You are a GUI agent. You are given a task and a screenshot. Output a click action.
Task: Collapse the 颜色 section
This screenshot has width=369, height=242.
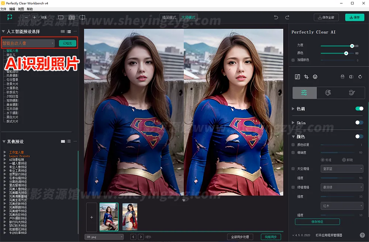293,137
